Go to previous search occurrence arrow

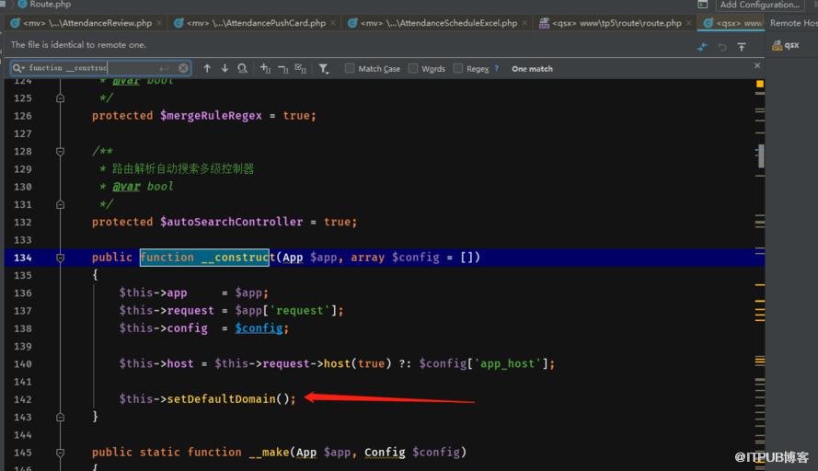point(207,68)
